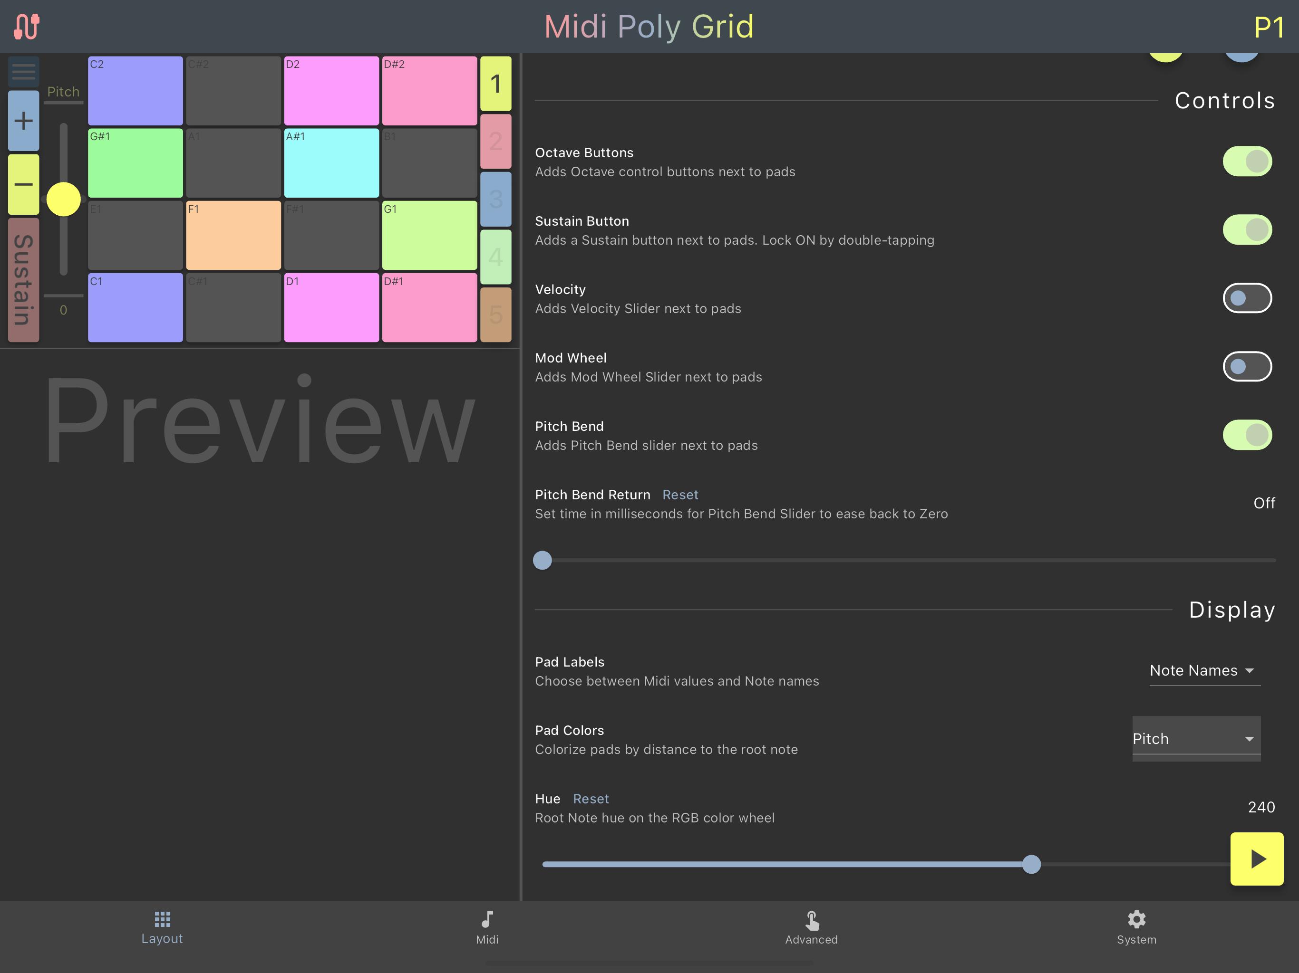Tap the G#1 pad
The image size is (1299, 973).
coord(136,163)
